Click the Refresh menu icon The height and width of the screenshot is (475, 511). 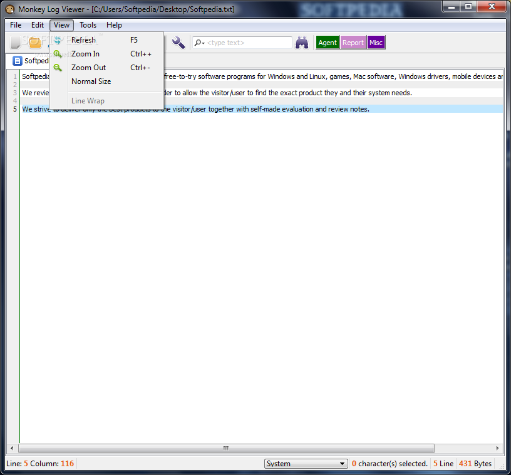click(x=58, y=40)
